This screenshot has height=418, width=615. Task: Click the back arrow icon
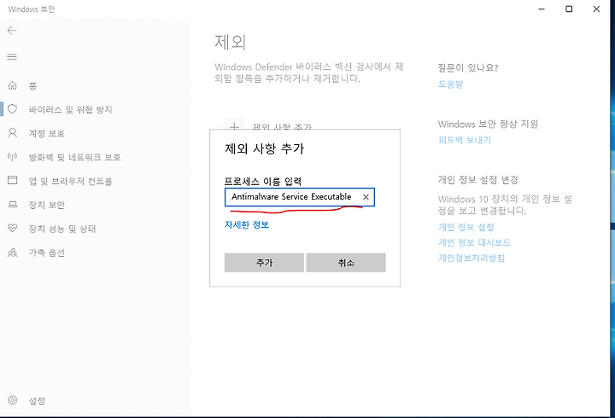coord(12,31)
